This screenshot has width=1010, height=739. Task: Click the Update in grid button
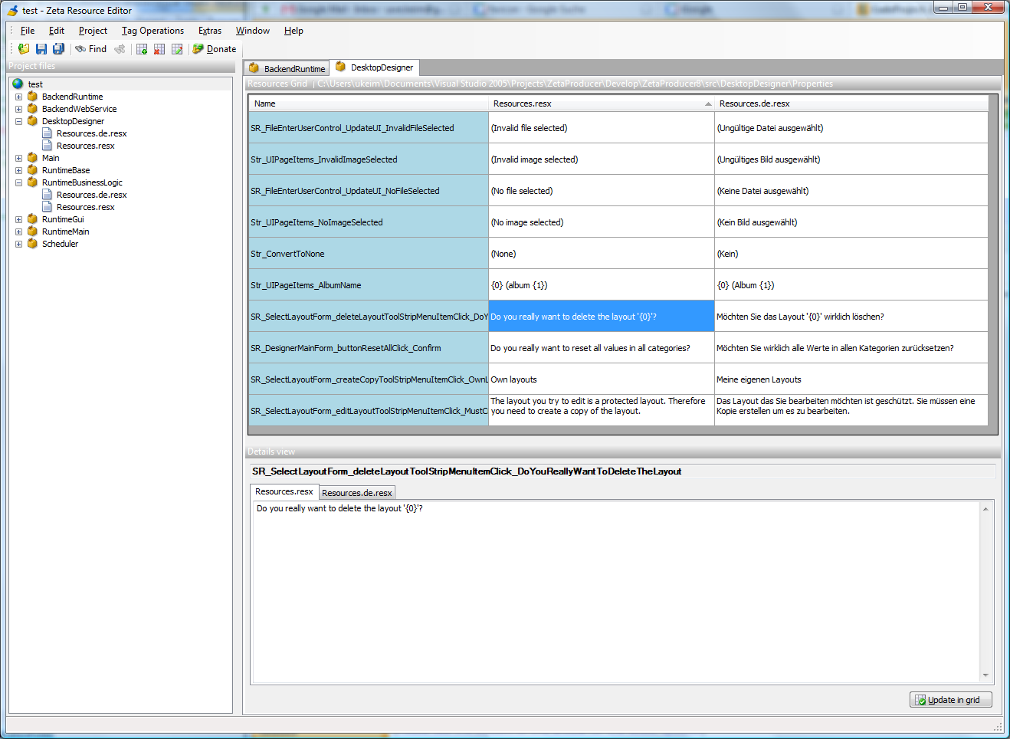[x=951, y=700]
